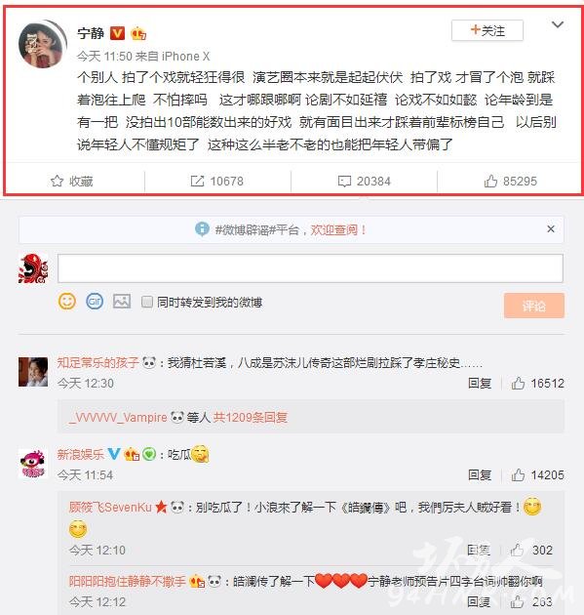Expand the post options chevron menu
The width and height of the screenshot is (584, 615).
pyautogui.click(x=558, y=24)
